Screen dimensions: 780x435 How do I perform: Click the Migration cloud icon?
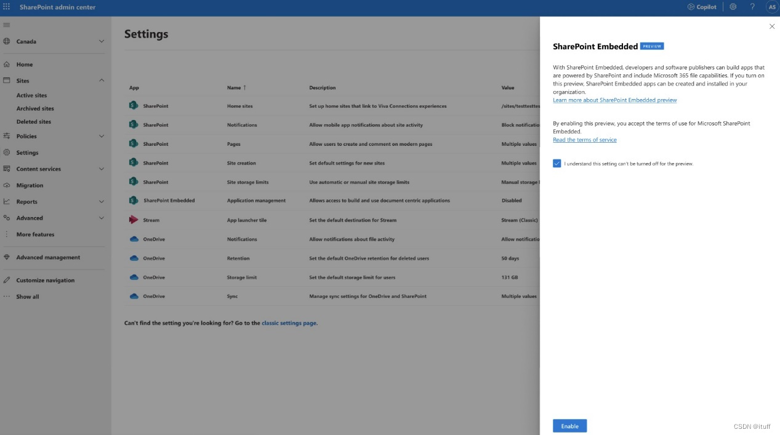[7, 185]
